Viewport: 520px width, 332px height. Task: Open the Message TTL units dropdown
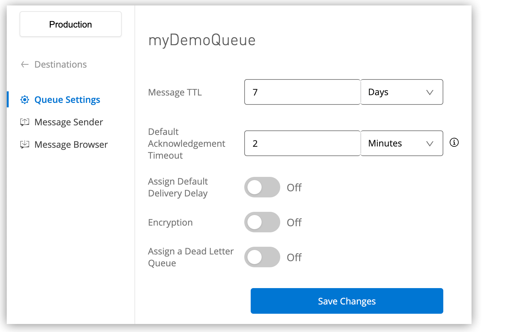coord(402,92)
